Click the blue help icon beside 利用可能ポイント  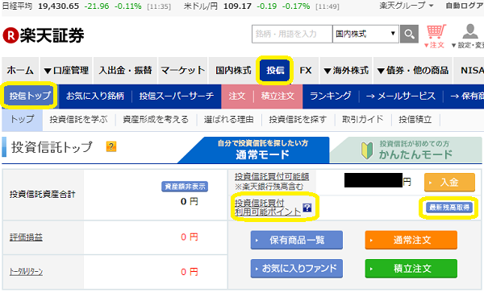307,208
